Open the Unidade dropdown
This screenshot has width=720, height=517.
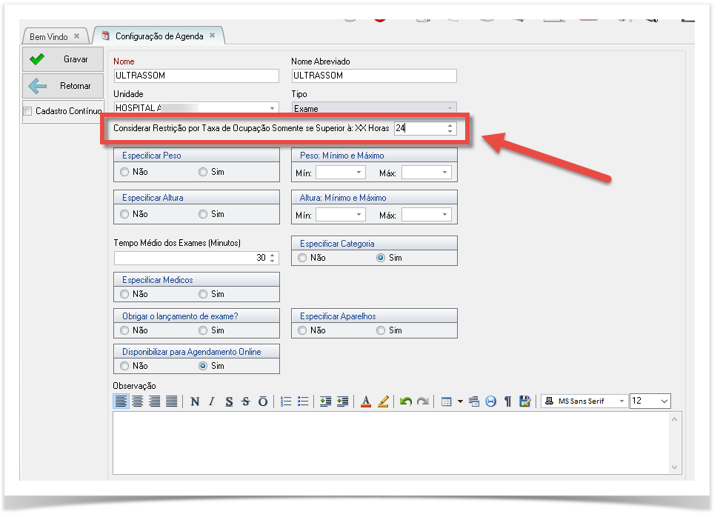point(272,108)
